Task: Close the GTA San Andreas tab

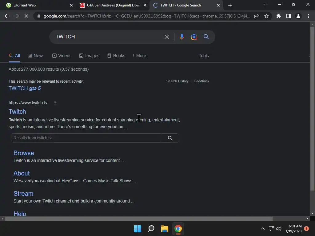Action: click(145, 5)
